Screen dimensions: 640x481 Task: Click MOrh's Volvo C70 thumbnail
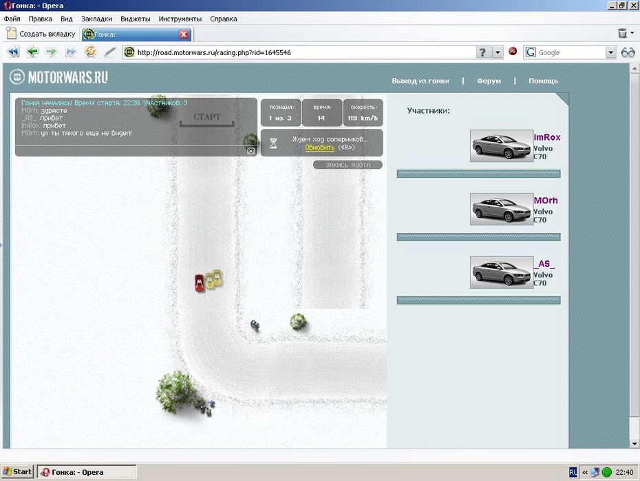pos(502,209)
